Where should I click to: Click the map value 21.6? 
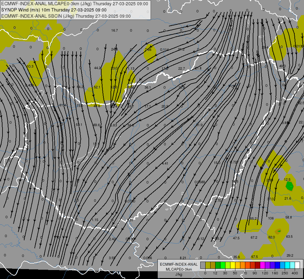(x=288, y=198)
